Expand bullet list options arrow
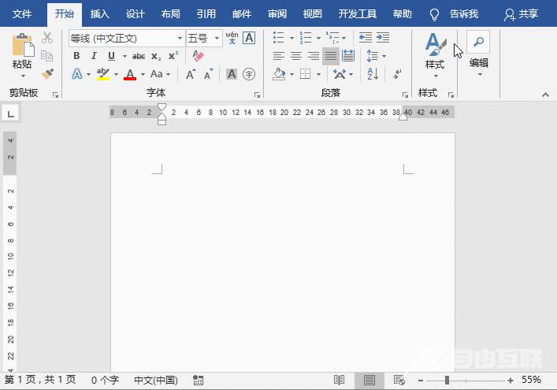 click(x=291, y=38)
